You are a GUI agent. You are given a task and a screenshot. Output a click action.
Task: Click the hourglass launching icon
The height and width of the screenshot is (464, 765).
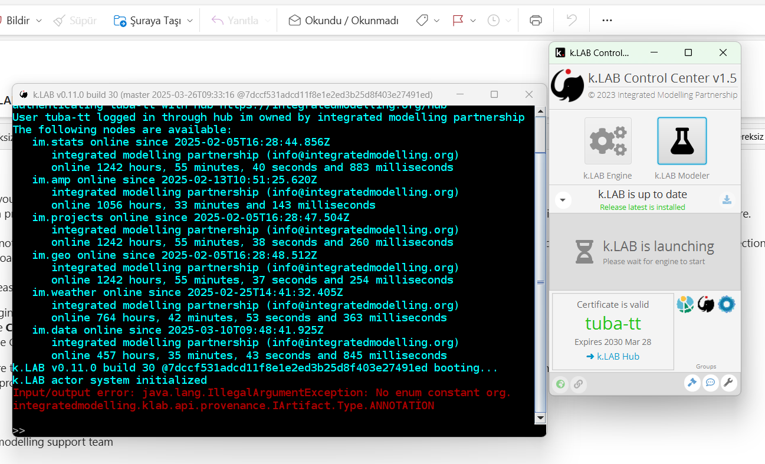point(585,252)
